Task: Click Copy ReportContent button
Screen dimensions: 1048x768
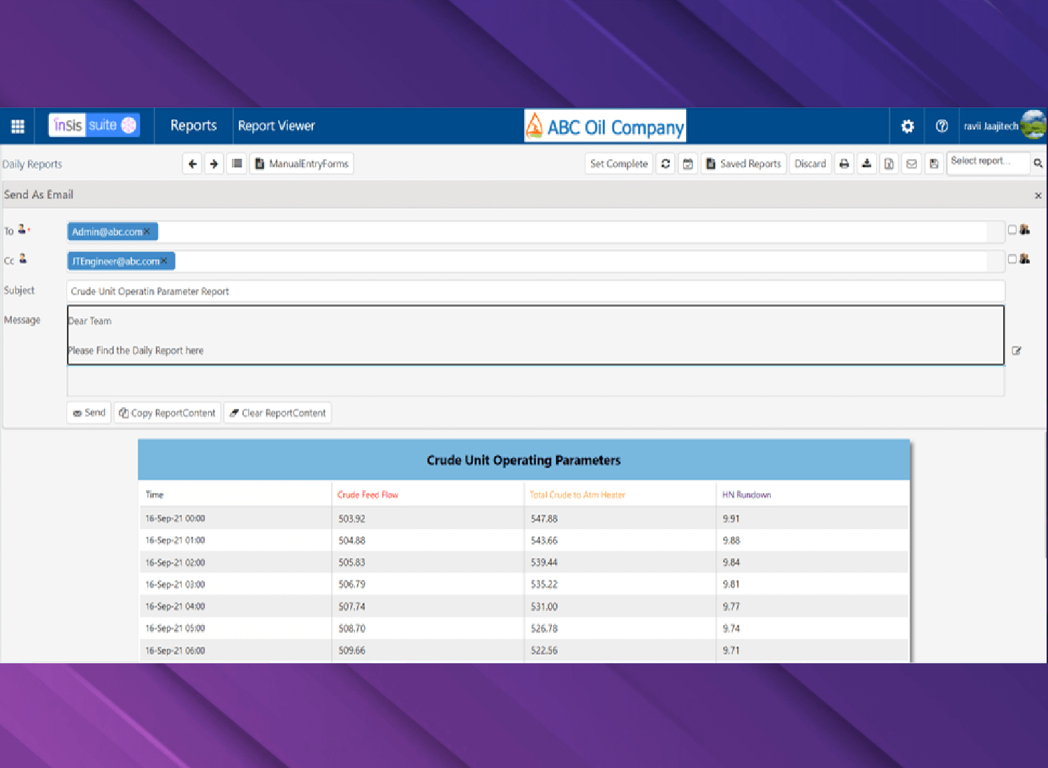Action: pyautogui.click(x=168, y=413)
